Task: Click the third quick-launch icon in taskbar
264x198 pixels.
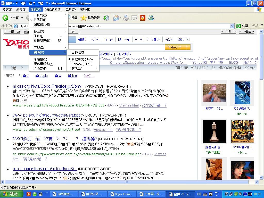Action: 40,194
